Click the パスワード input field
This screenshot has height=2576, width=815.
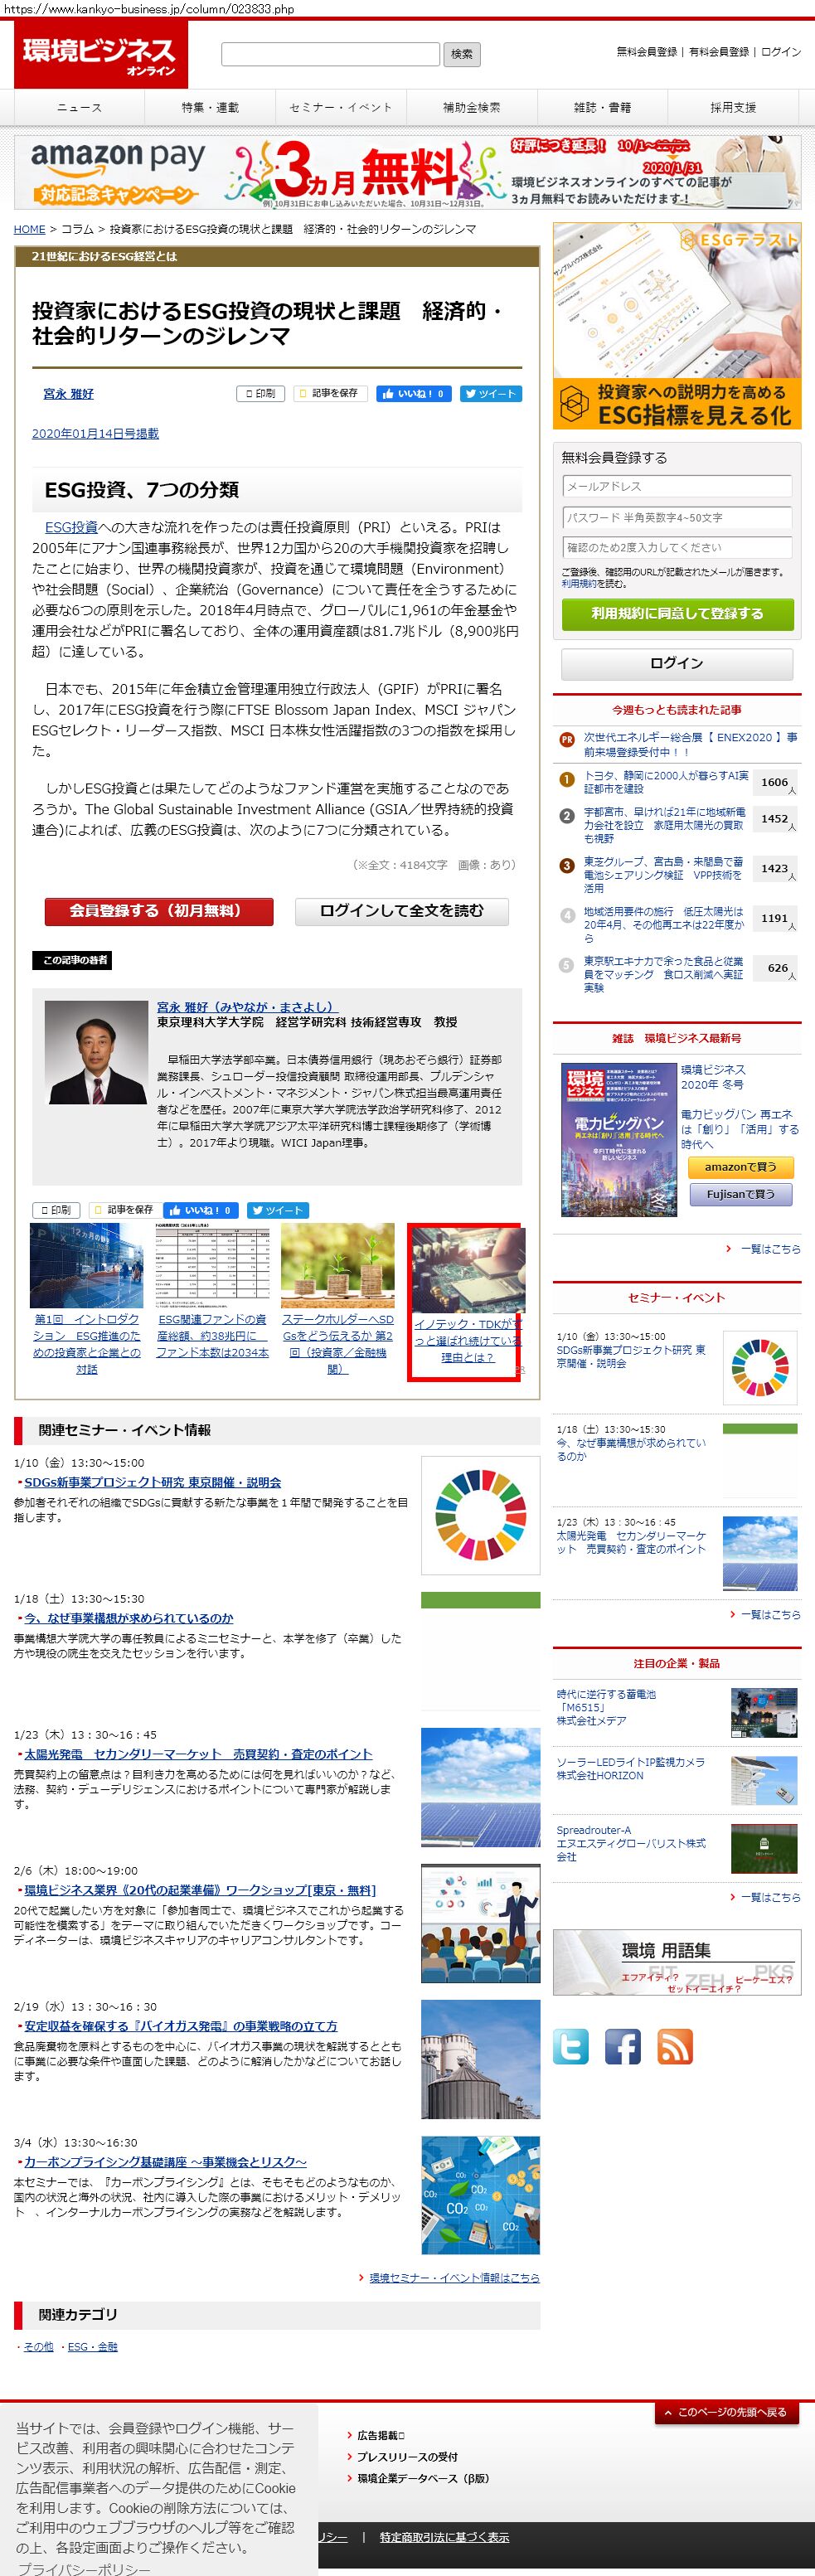coord(677,517)
